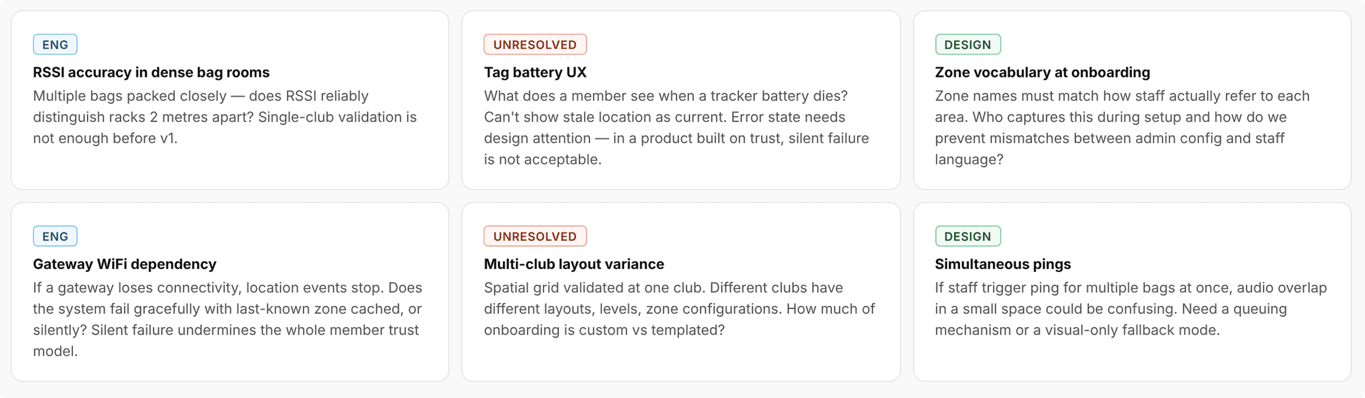
Task: Open the Tag battery UX title
Action: point(534,72)
